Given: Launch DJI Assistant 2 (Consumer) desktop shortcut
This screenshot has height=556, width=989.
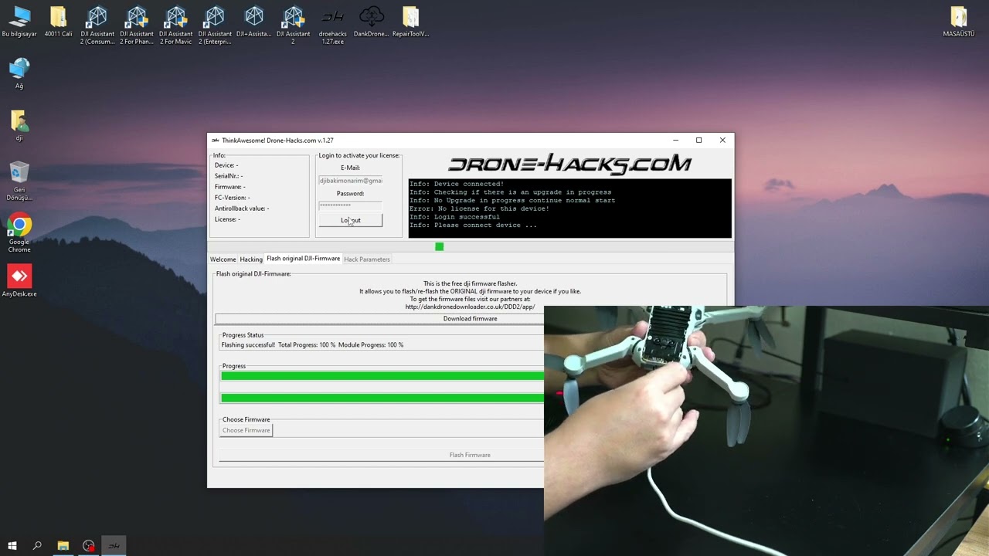Looking at the screenshot, I should point(97,25).
